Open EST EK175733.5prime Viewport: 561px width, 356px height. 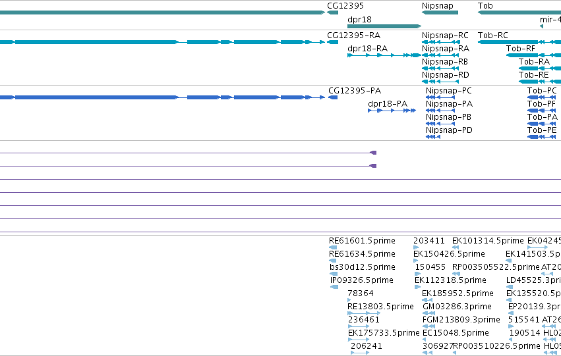(x=384, y=333)
